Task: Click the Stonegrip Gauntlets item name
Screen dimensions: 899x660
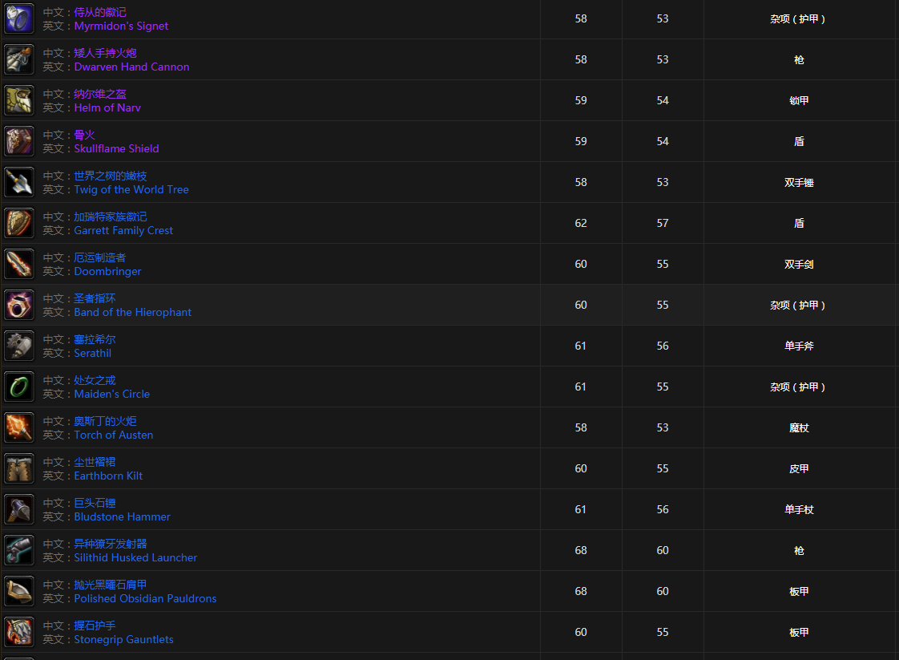Action: [123, 640]
